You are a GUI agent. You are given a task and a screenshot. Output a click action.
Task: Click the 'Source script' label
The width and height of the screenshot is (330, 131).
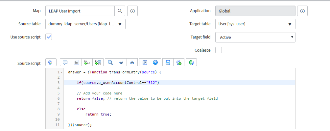coord(29,64)
